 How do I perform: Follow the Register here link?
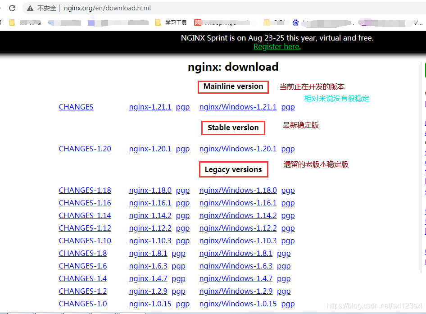coord(277,46)
